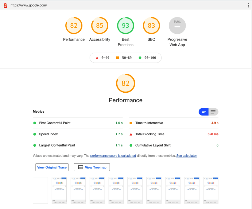Click the Cumulative Layout Shift 0 value
This screenshot has width=252, height=209.
pyautogui.click(x=217, y=146)
